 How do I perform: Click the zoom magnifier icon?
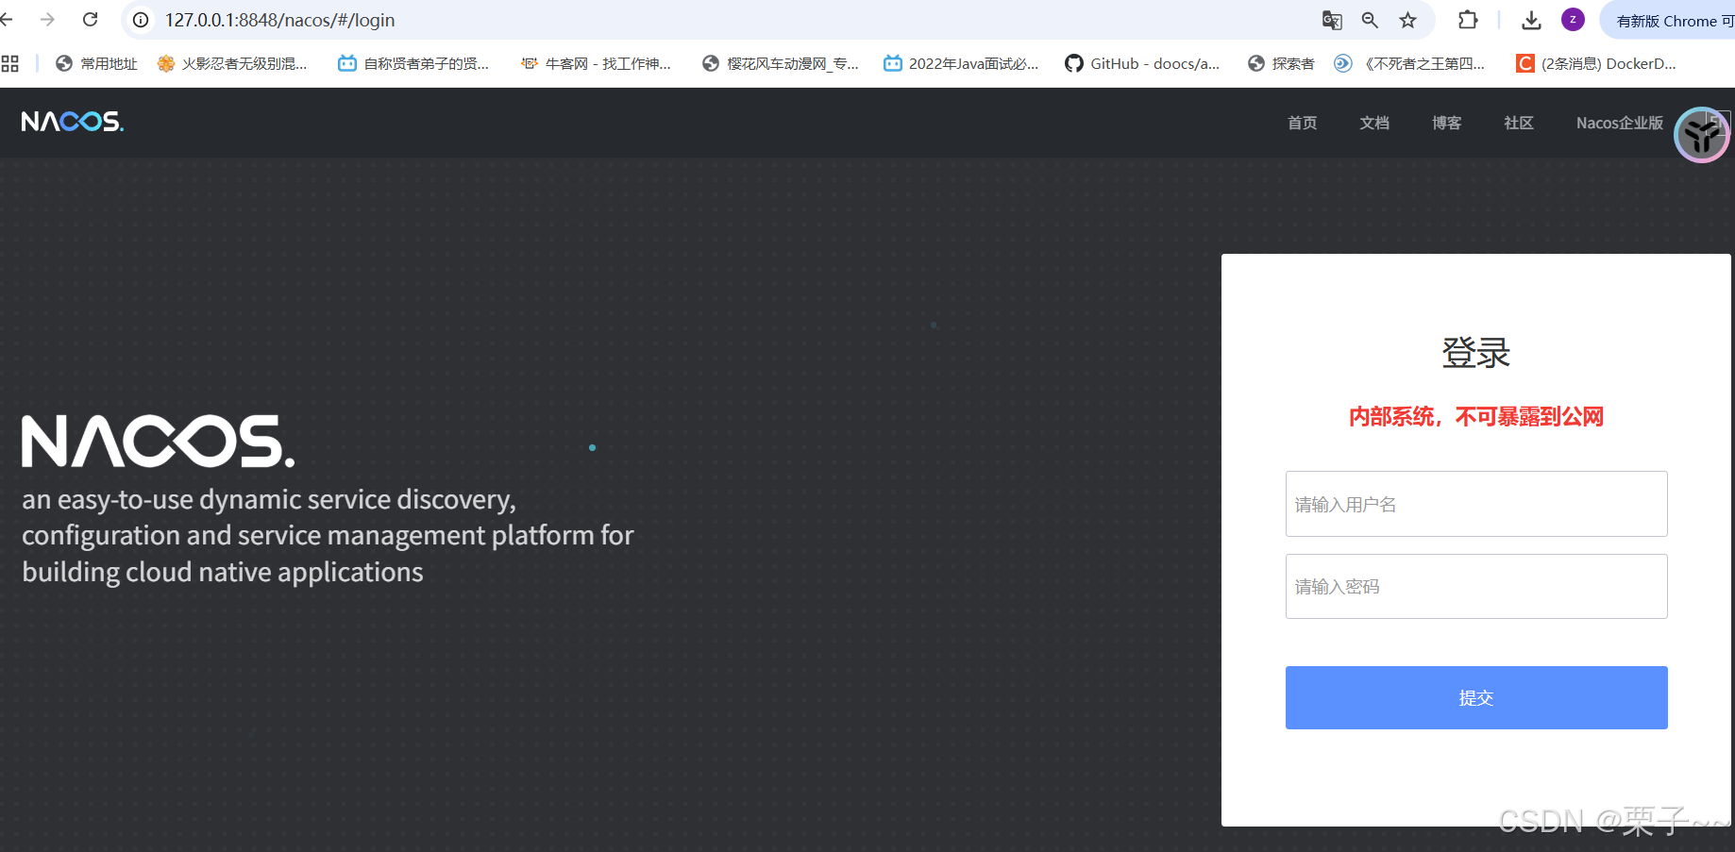click(x=1370, y=20)
